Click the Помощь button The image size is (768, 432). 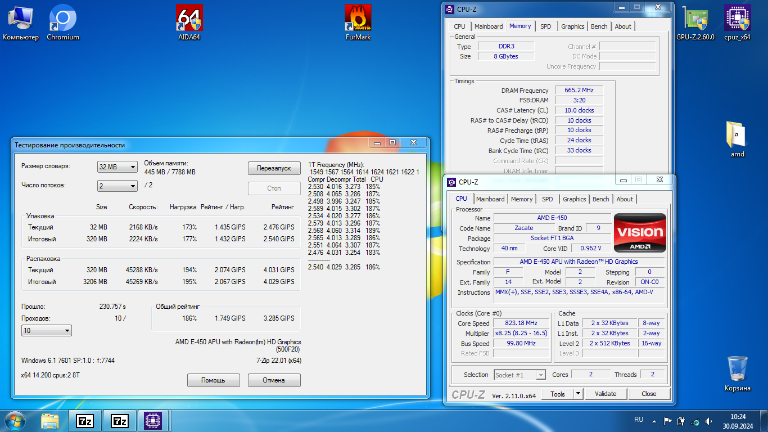pyautogui.click(x=213, y=380)
